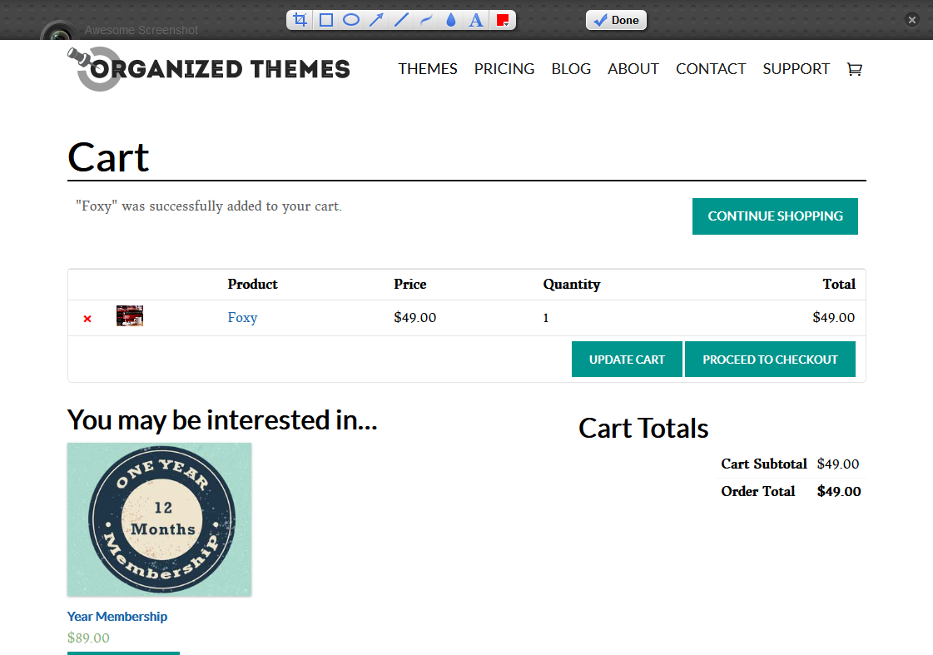
Task: Select the Blur droplet tool
Action: (x=451, y=20)
